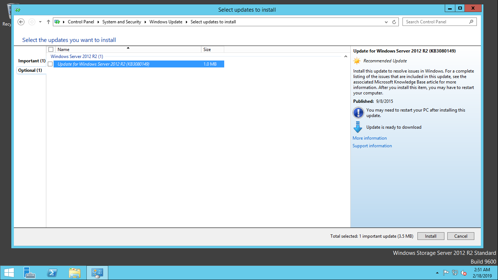This screenshot has width=498, height=280.
Task: Click the window title bar icon
Action: pos(17,10)
